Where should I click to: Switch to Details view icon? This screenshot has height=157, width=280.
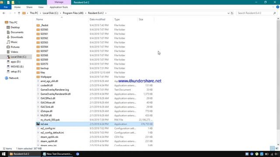click(x=272, y=148)
